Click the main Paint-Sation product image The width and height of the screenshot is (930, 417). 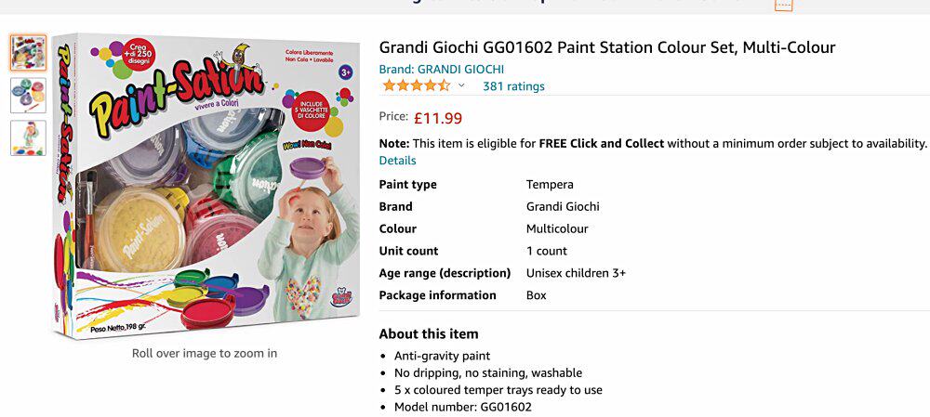tap(206, 186)
